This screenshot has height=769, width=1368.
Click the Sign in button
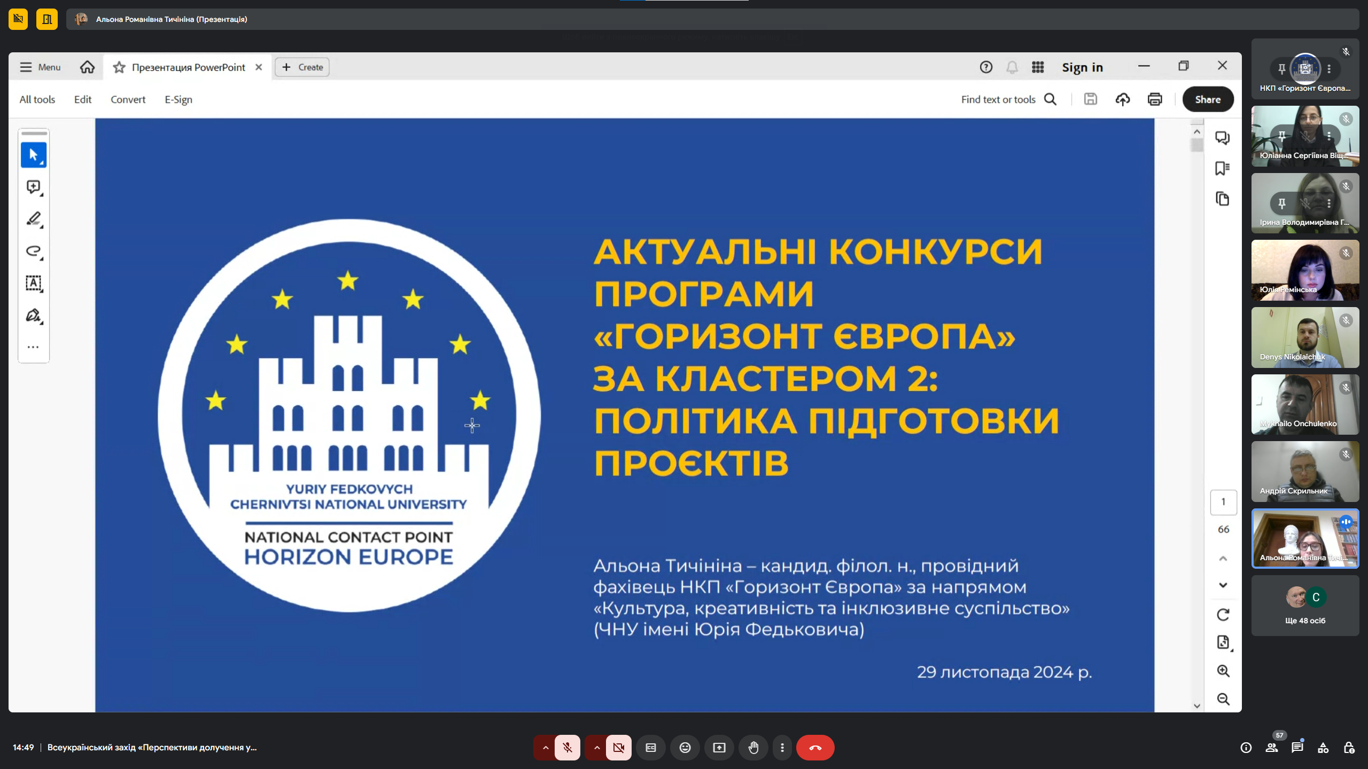click(1083, 67)
